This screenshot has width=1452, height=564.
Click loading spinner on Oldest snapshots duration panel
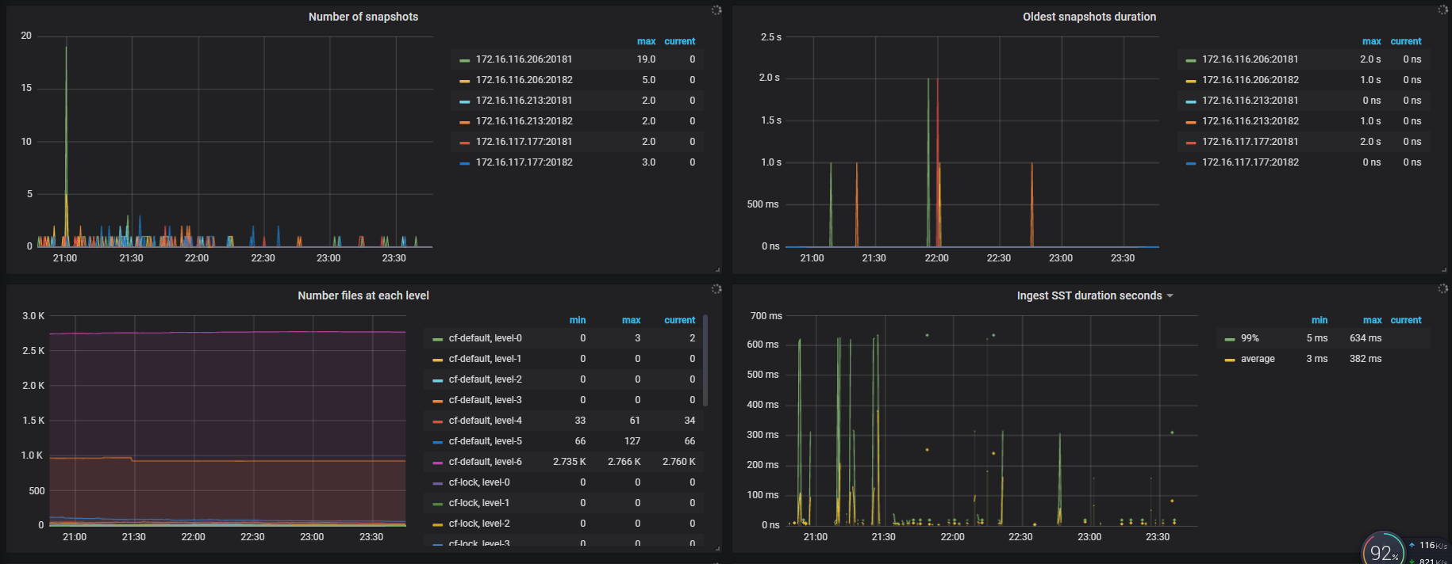tap(1442, 10)
